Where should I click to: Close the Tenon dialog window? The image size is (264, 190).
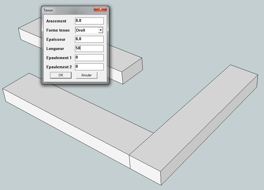click(100, 9)
